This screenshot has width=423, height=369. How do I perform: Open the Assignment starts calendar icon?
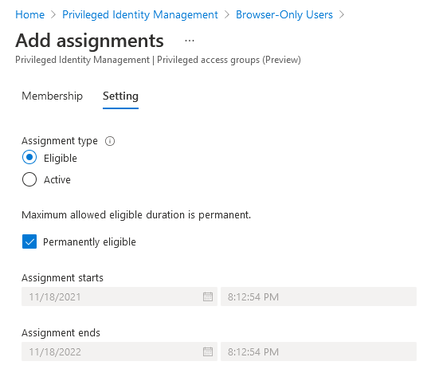pos(208,296)
